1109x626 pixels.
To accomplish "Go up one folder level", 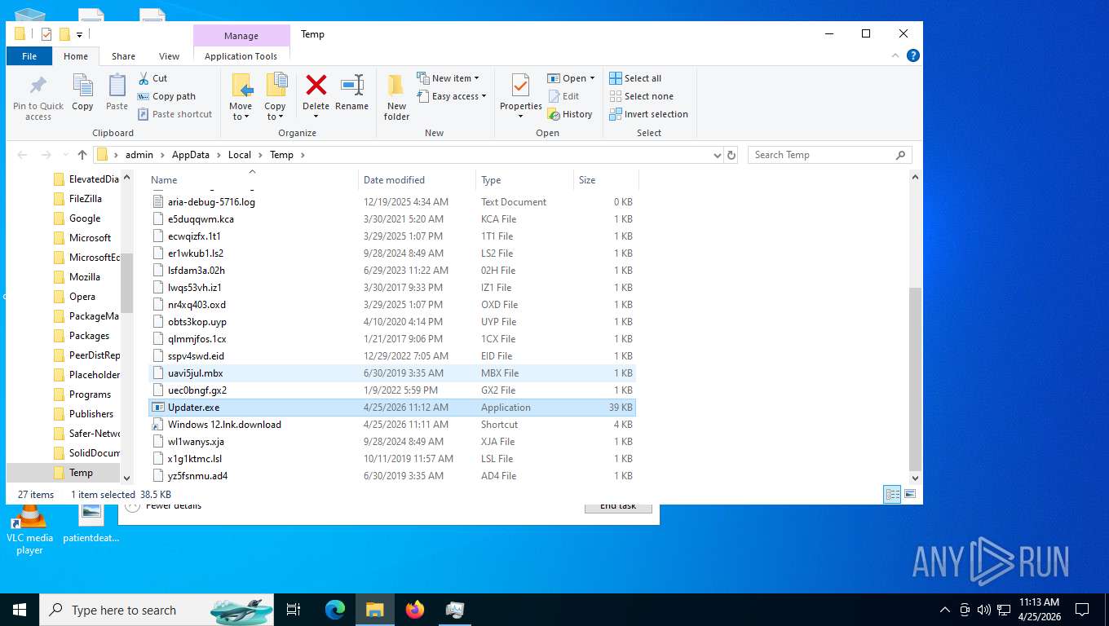I will tap(82, 155).
